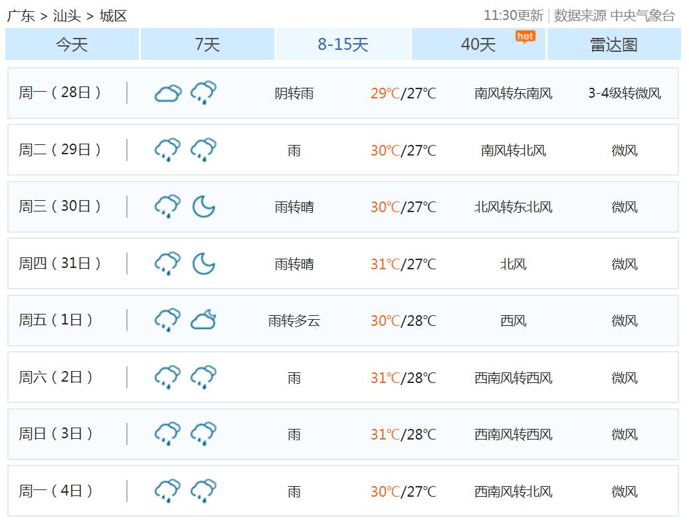This screenshot has height=520, width=689.
Task: Click the second rain icon for Tuesday 29日
Action: tap(203, 150)
